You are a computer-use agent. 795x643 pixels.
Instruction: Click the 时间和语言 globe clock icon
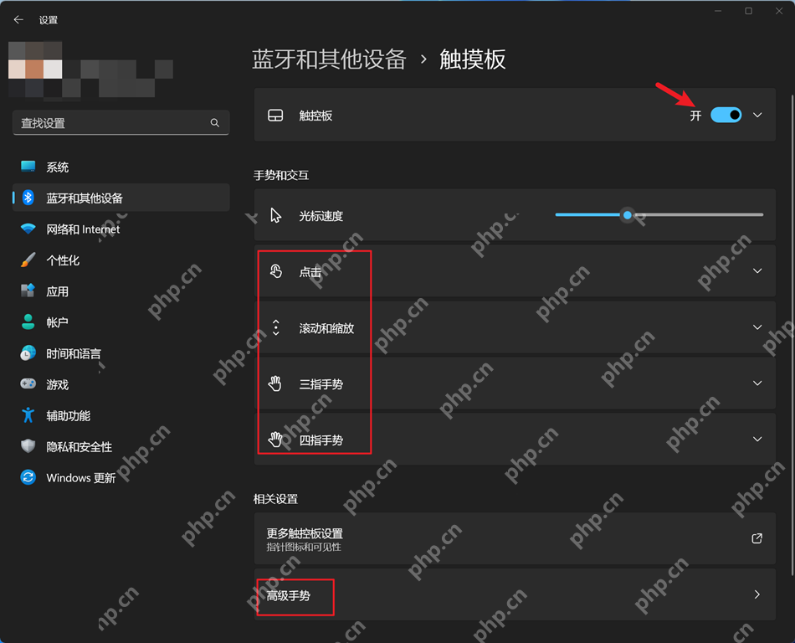28,353
